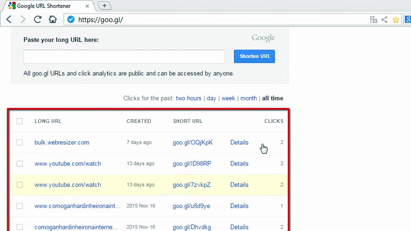411x231 pixels.
Task: Open the comoganhardinheironainterne... long URL
Action: point(76,227)
